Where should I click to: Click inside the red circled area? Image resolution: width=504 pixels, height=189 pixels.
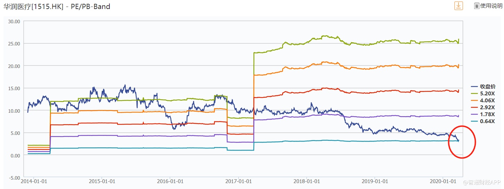pyautogui.click(x=462, y=142)
